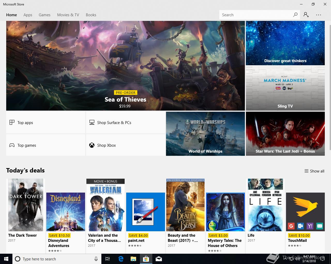This screenshot has height=264, width=331.
Task: Open The Dark Tower movie poster
Action: [x=26, y=205]
